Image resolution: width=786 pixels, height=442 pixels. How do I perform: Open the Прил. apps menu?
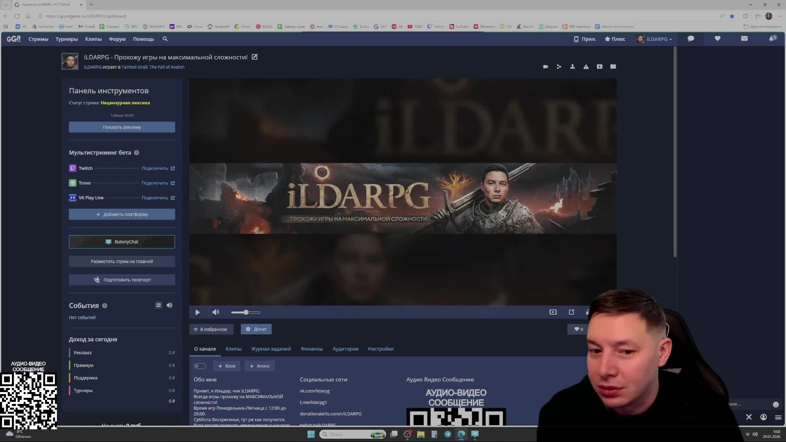tap(585, 39)
